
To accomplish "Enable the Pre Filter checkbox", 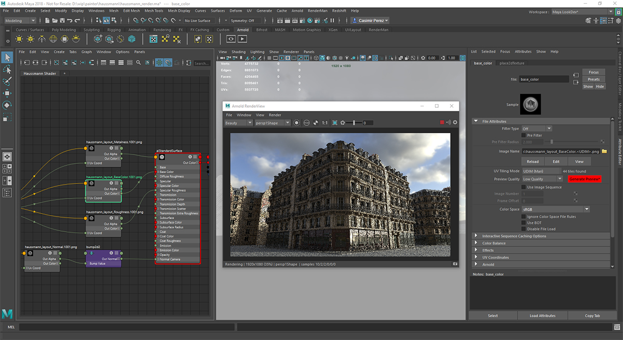I will click(523, 135).
